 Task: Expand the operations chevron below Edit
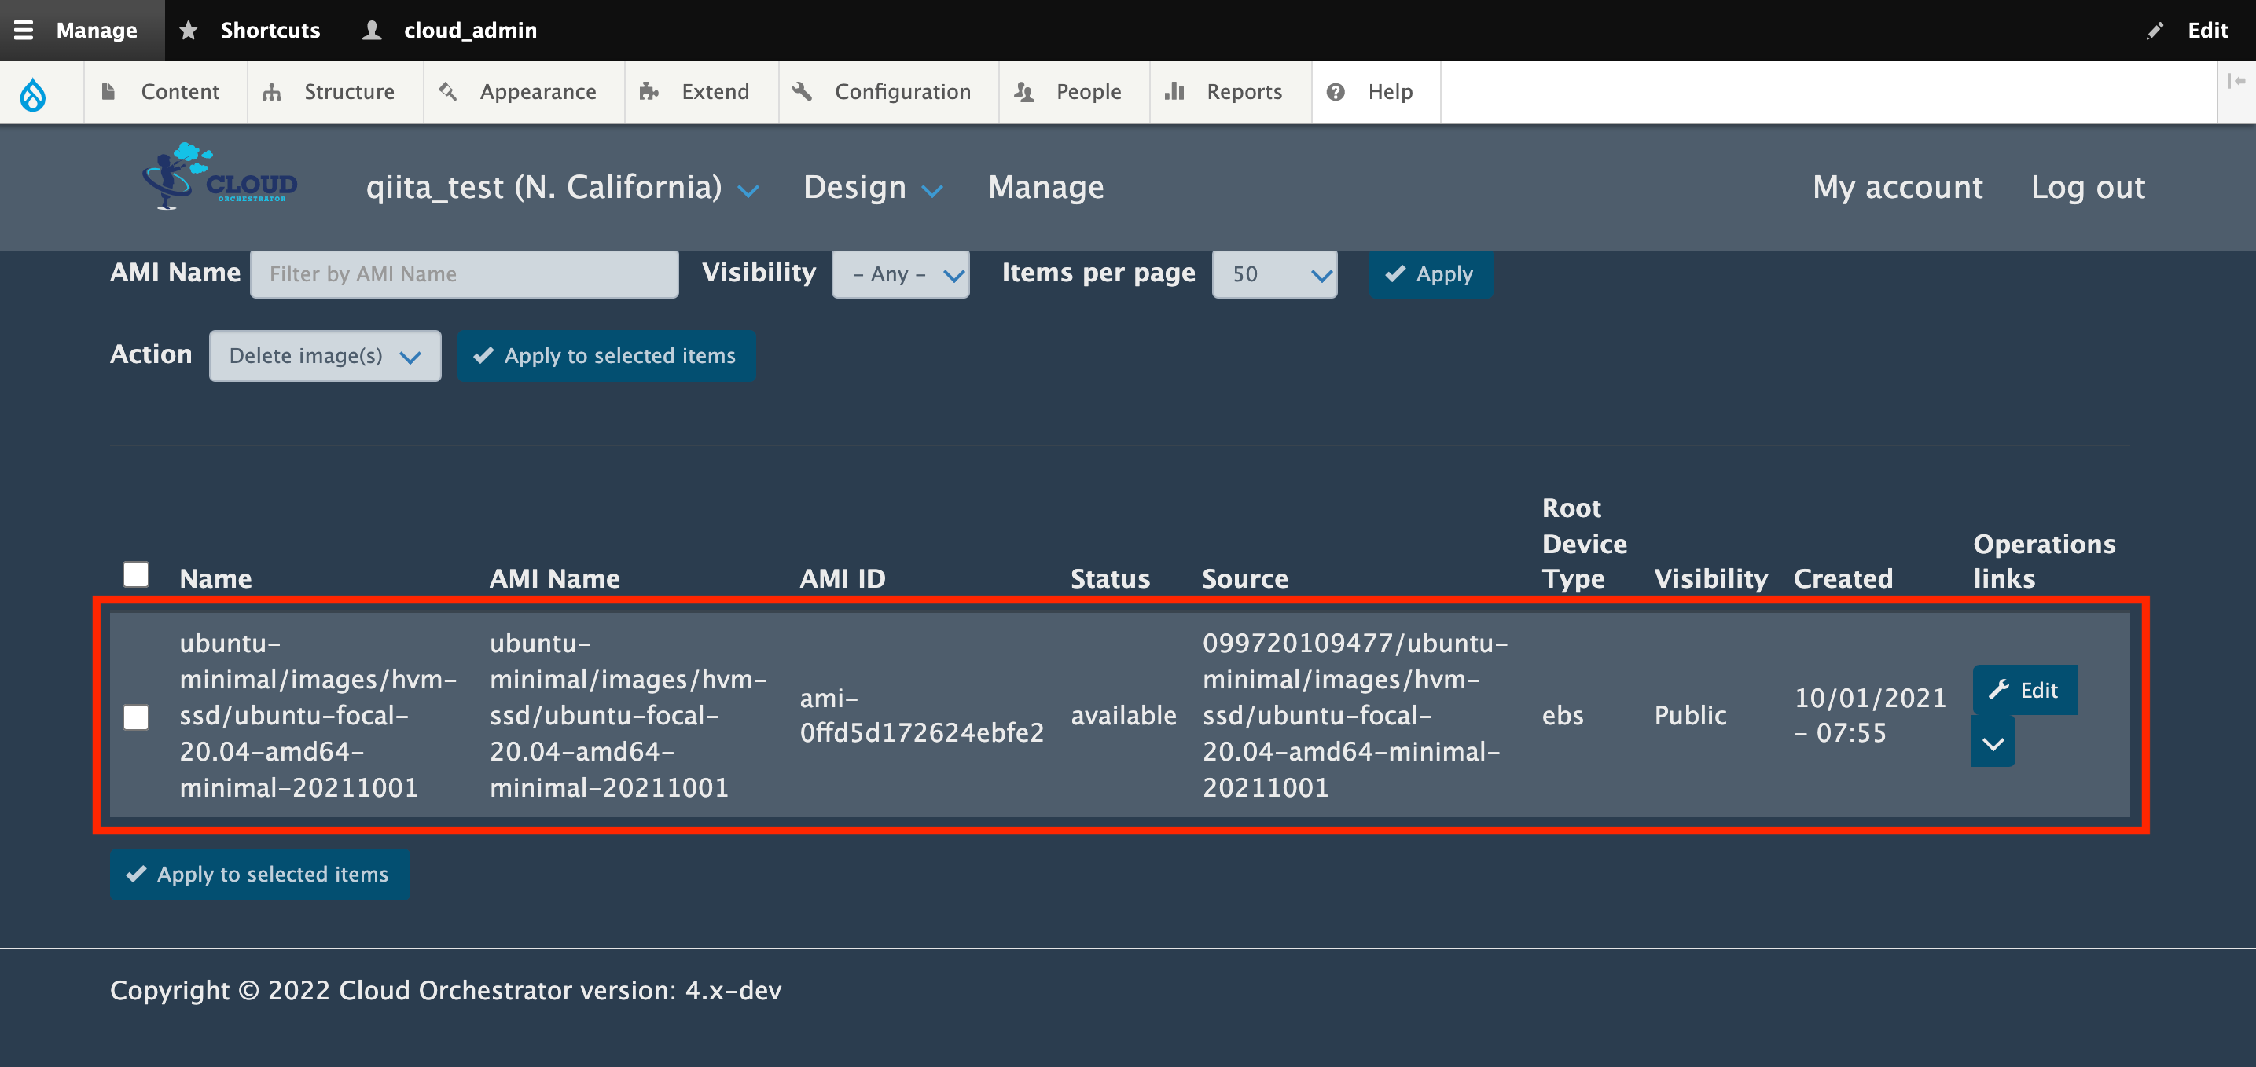pos(1993,743)
